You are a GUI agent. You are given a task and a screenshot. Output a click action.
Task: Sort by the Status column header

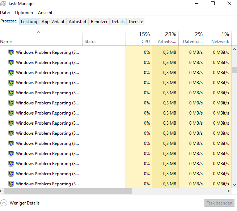[x=104, y=38]
